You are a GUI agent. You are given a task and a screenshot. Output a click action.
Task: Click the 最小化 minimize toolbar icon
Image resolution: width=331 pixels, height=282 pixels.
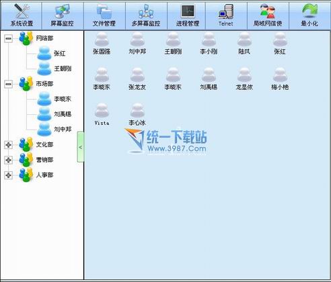coord(309,15)
